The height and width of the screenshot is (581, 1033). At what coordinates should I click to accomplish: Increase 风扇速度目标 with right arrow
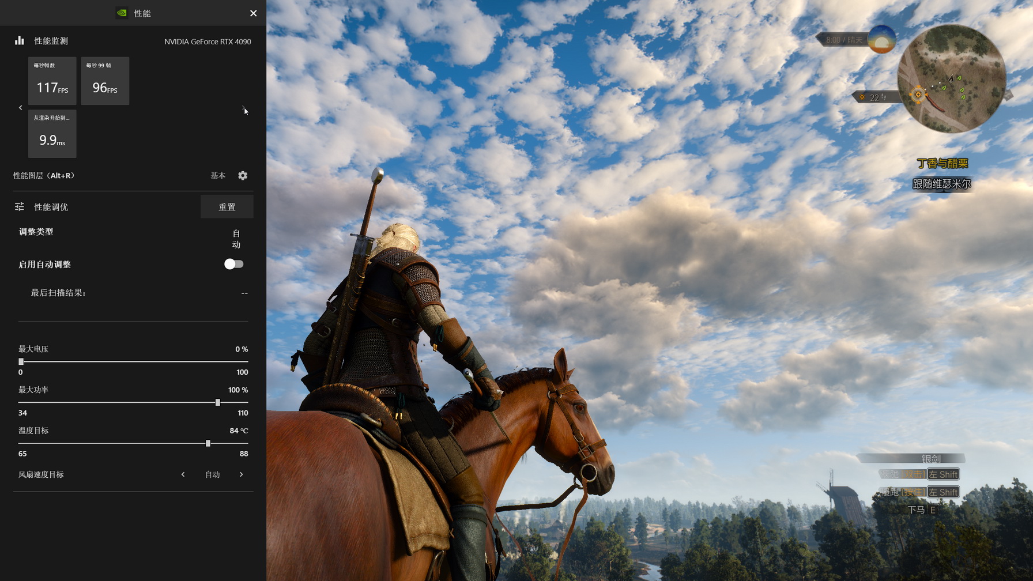(242, 474)
